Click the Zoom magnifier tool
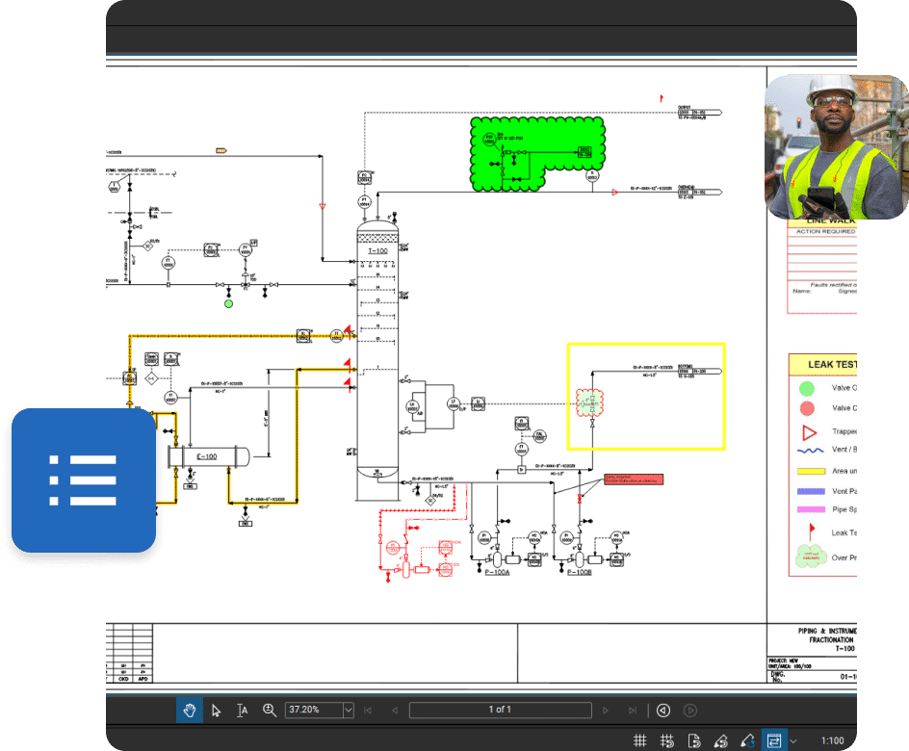Image resolution: width=909 pixels, height=751 pixels. pyautogui.click(x=269, y=711)
